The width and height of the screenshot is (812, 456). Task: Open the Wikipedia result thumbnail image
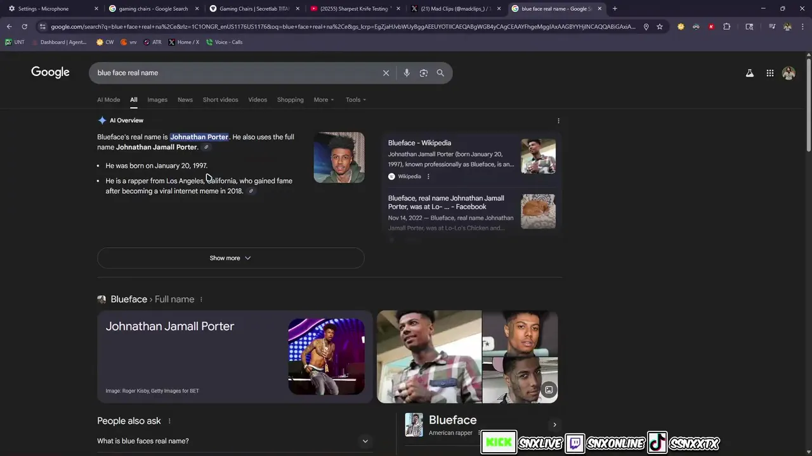pyautogui.click(x=538, y=156)
